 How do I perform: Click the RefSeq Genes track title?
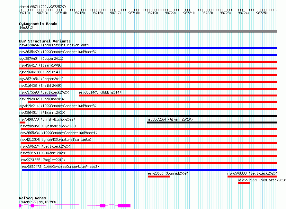(32, 198)
